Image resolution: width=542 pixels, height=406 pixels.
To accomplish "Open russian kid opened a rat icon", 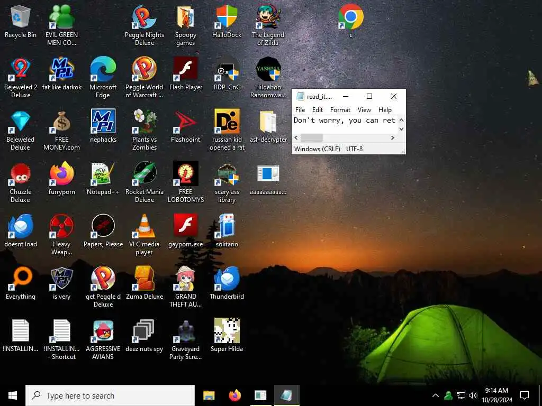I will 227,131.
